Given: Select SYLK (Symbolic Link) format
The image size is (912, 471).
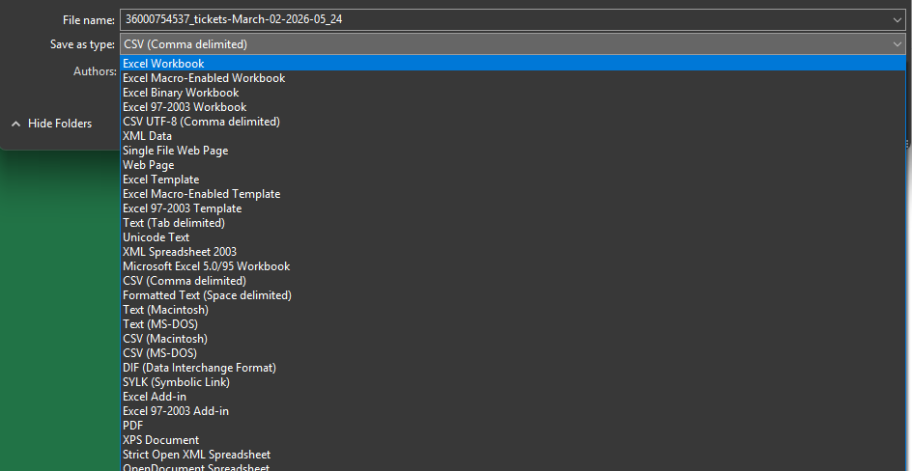Looking at the screenshot, I should coord(512,382).
